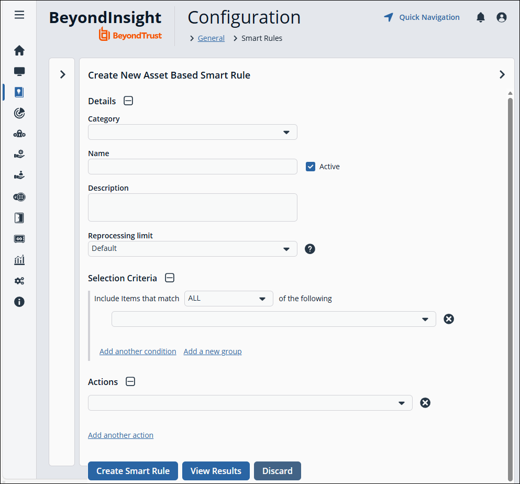Click the Create New Asset Based Smart Rule heading
The height and width of the screenshot is (484, 520).
pyautogui.click(x=169, y=75)
